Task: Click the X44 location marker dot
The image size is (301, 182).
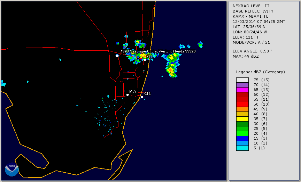Action: (142, 97)
